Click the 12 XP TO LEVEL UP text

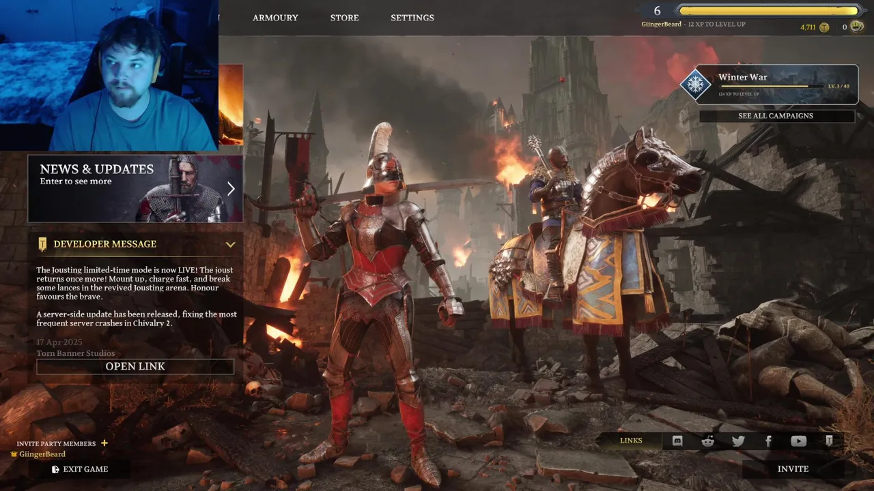(x=716, y=25)
